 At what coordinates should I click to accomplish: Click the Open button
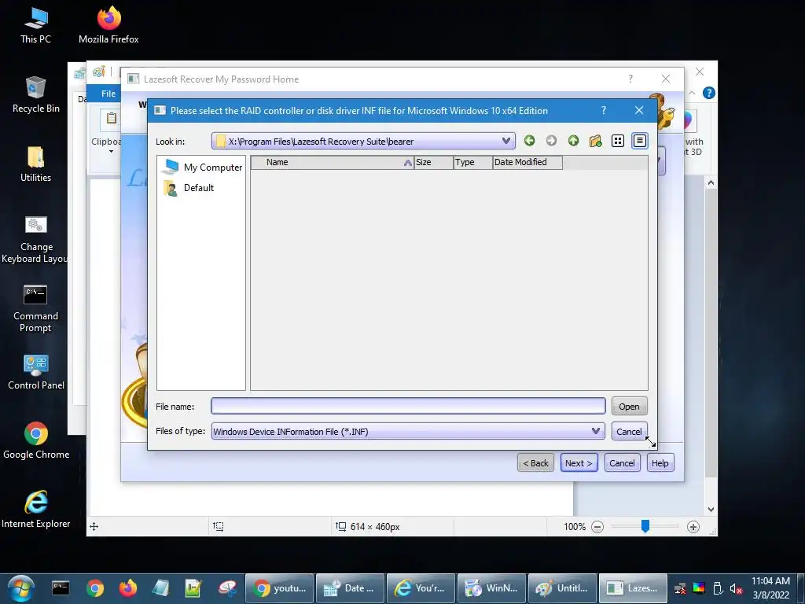pyautogui.click(x=629, y=407)
